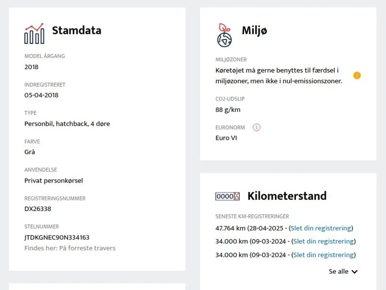This screenshot has width=386, height=290.
Task: Select the registration number DX26338
Action: [38, 209]
